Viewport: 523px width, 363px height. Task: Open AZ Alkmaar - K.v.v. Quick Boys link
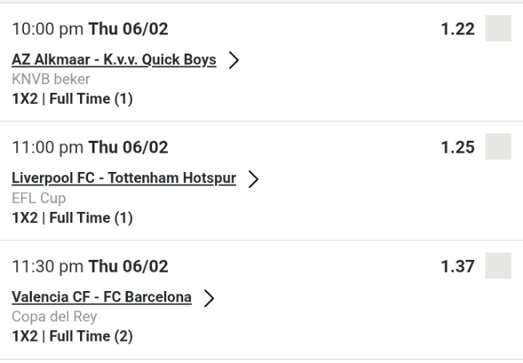pos(114,61)
